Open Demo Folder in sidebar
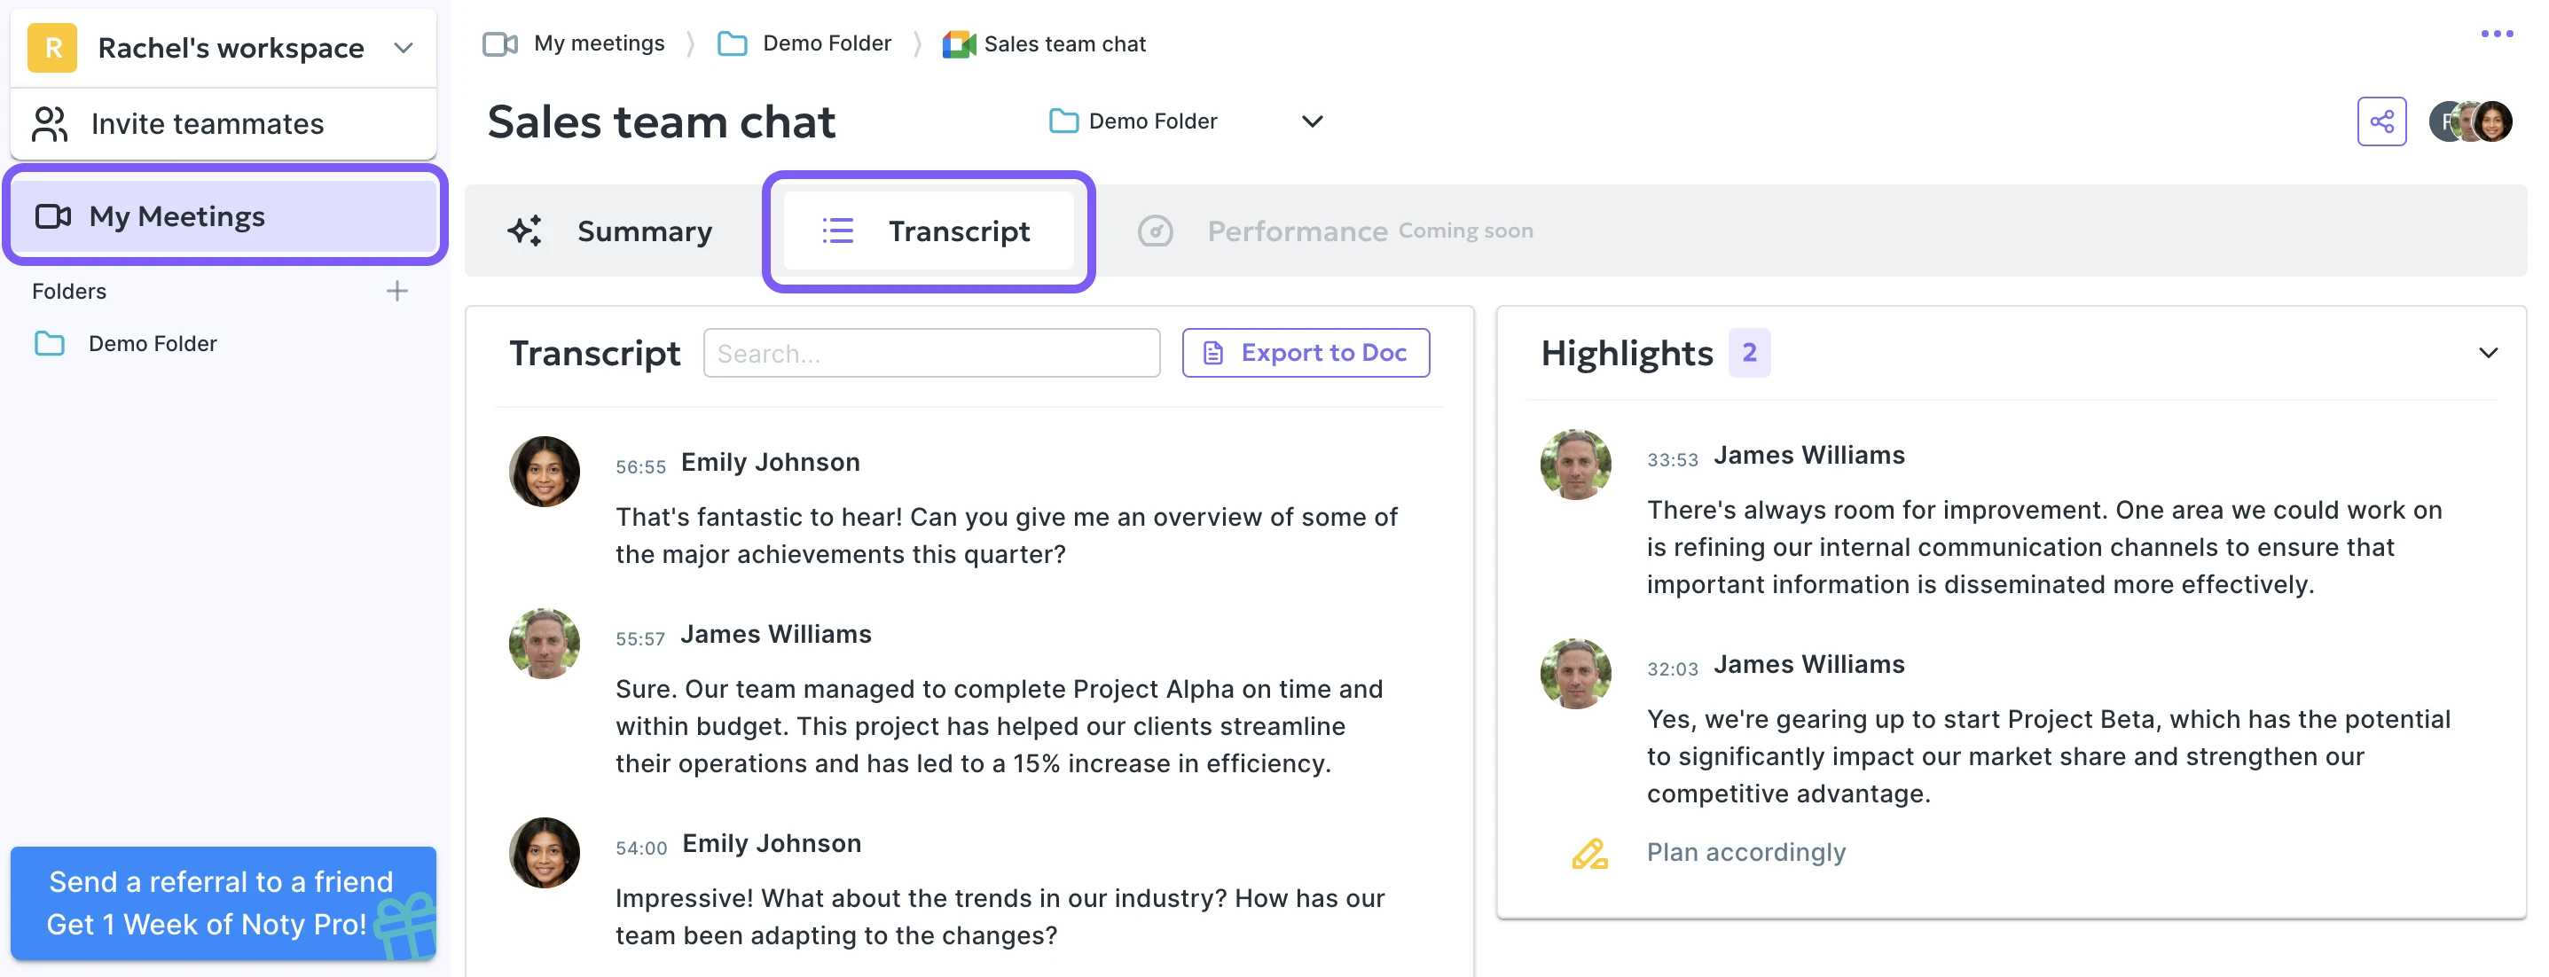The height and width of the screenshot is (977, 2549). [x=152, y=343]
